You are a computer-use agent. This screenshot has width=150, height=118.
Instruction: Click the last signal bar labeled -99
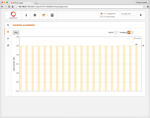click(136, 69)
